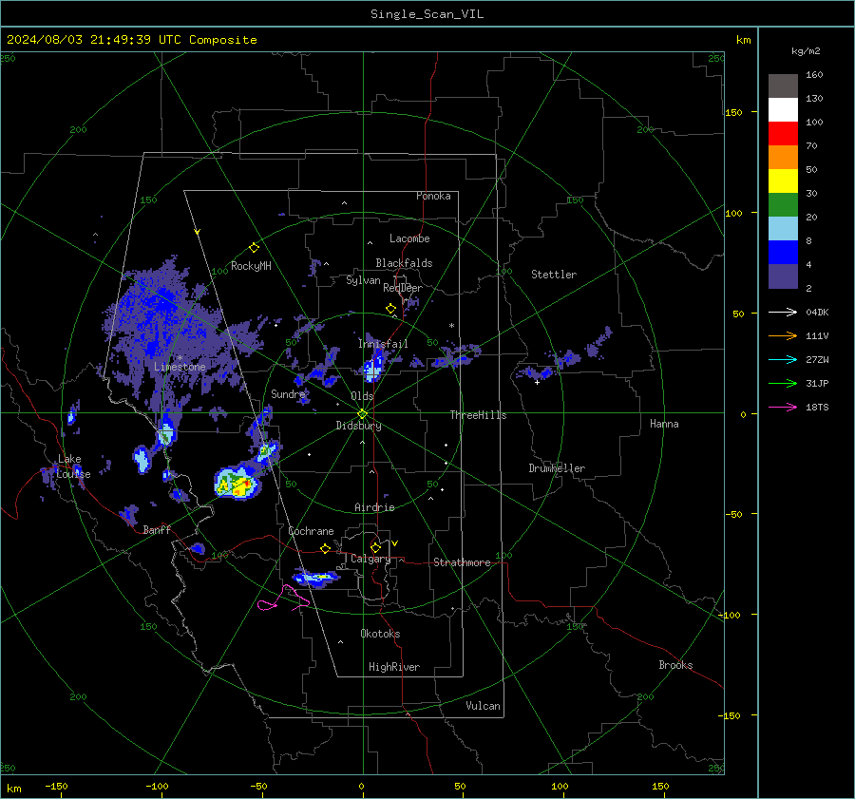Click the Drumheller town label

coord(557,468)
